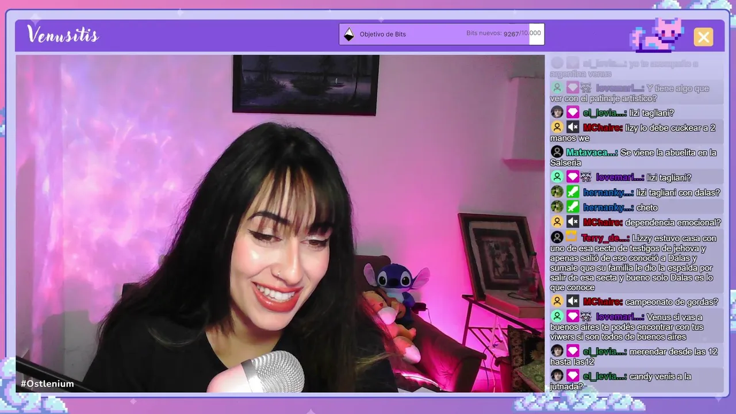Click 'campeonato de gordas?' message text
Image resolution: width=736 pixels, height=414 pixels.
pyautogui.click(x=672, y=302)
